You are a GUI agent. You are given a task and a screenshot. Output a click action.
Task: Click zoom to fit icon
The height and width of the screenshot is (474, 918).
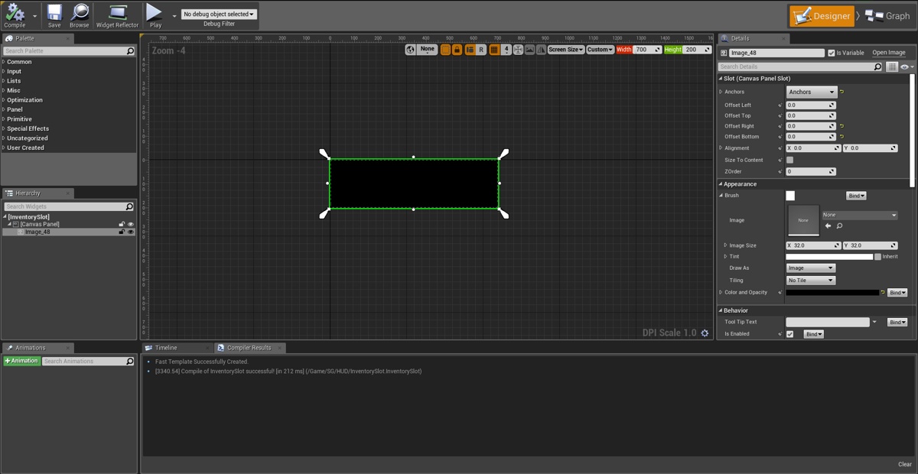tap(518, 50)
